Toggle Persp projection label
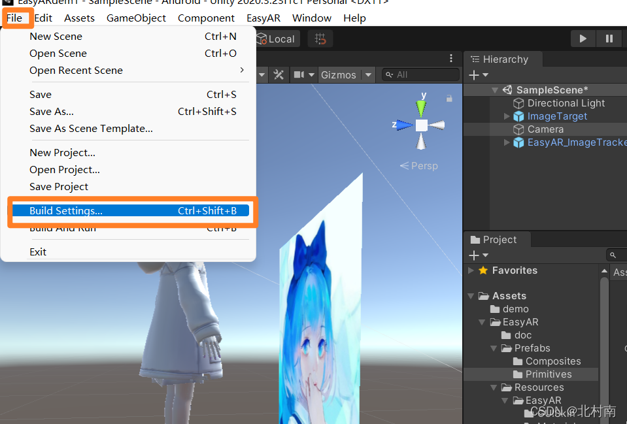This screenshot has height=424, width=627. coord(418,166)
